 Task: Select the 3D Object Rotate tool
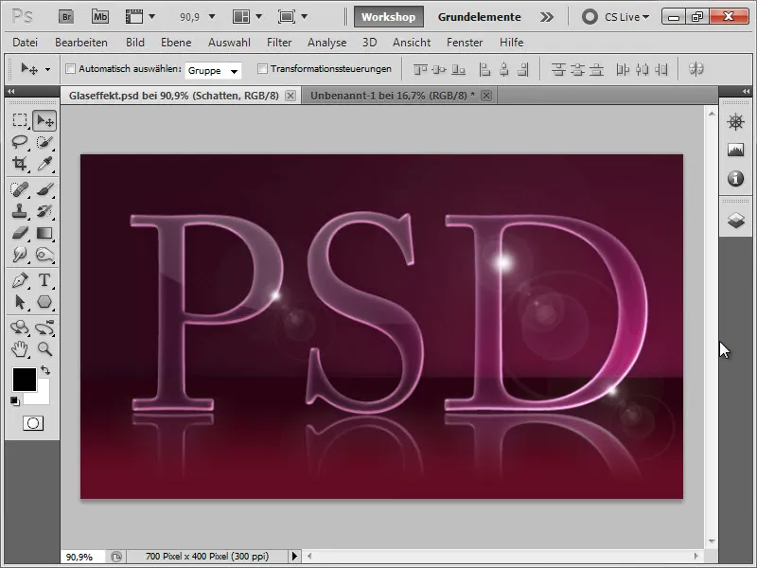20,328
